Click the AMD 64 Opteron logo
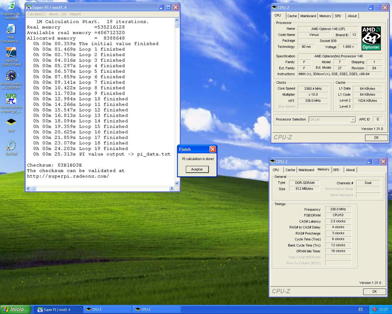This screenshot has width=392, height=314. pos(371,38)
